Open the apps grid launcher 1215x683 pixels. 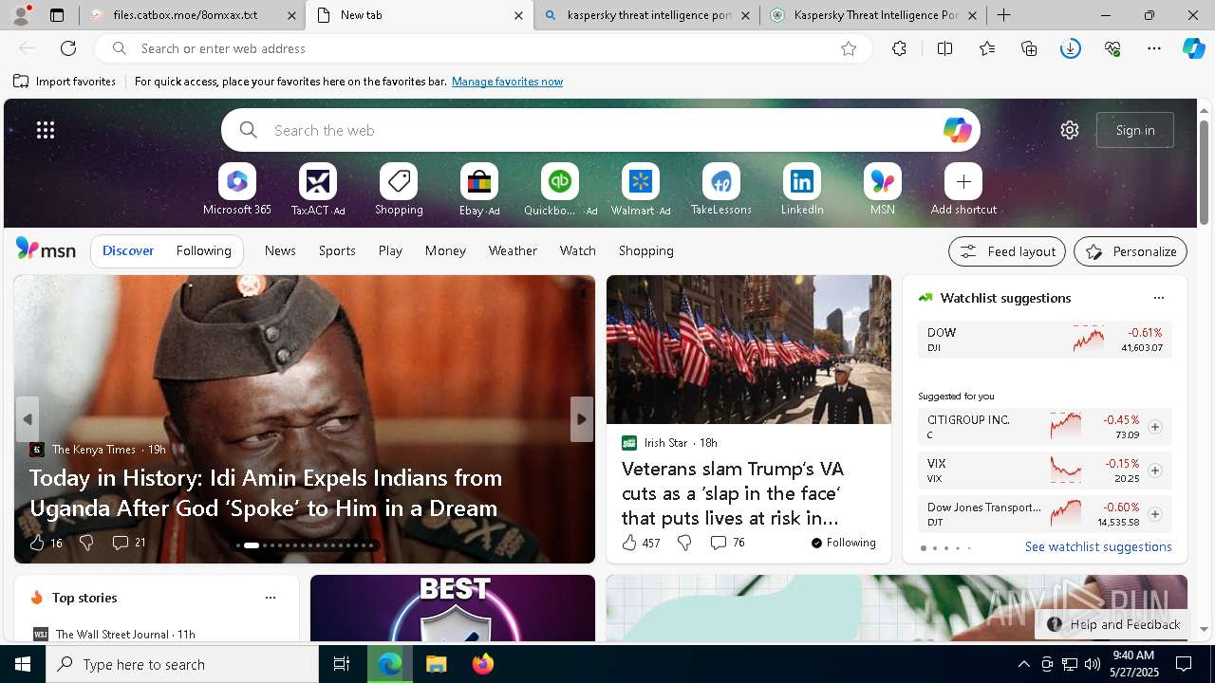click(46, 130)
